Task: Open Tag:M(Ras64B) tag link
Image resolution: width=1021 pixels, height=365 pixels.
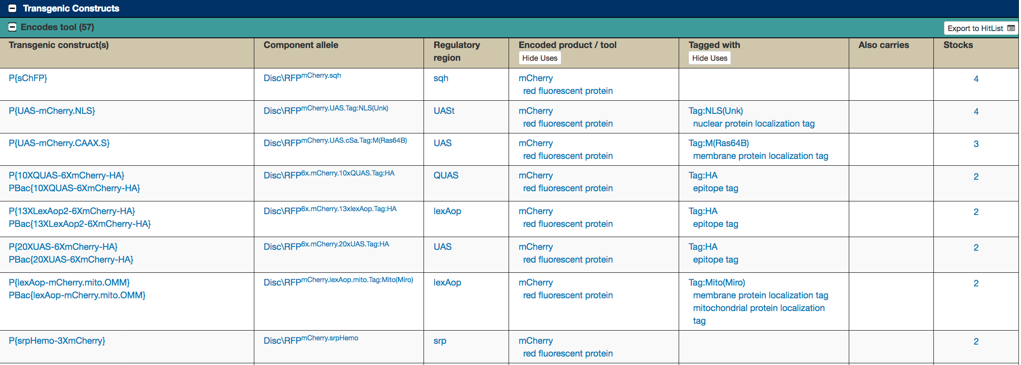Action: click(x=719, y=143)
